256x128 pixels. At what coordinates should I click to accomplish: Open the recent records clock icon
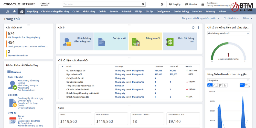[x=7, y=12]
